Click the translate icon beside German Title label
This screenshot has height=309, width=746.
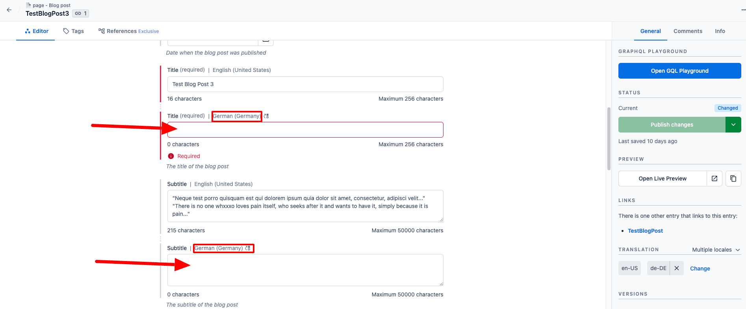pyautogui.click(x=266, y=116)
